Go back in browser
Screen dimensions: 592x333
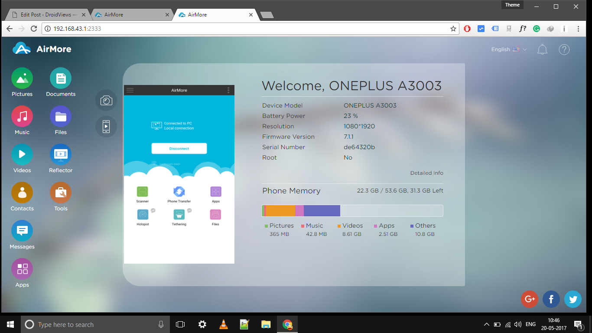point(10,29)
